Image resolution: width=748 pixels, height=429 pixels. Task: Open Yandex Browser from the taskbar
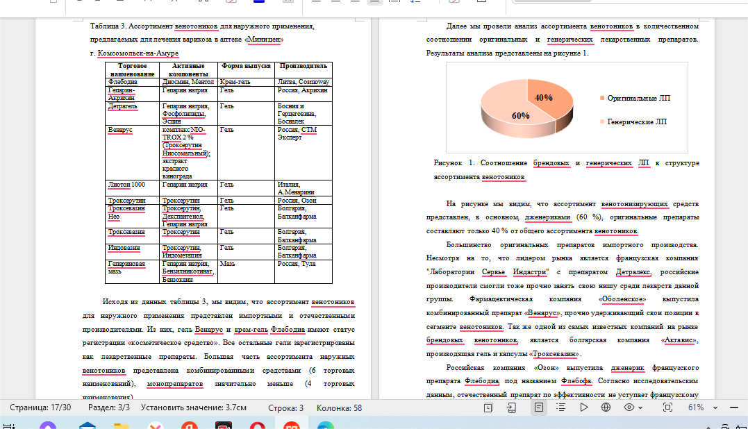coord(190,426)
